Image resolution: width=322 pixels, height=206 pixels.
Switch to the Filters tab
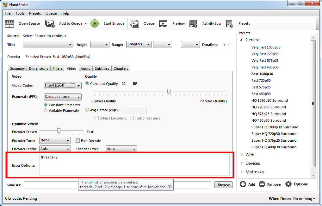tap(57, 68)
